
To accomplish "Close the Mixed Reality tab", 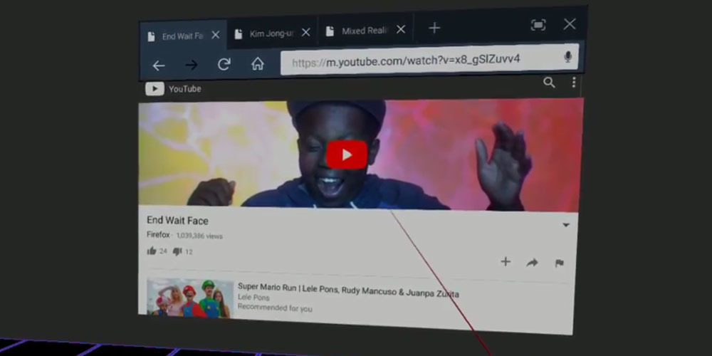I will pos(401,29).
